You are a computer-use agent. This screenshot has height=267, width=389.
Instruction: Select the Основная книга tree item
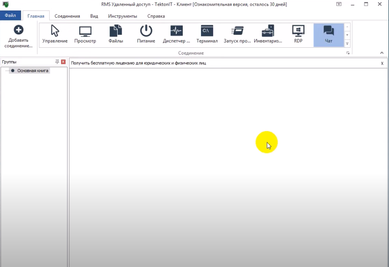(x=30, y=71)
